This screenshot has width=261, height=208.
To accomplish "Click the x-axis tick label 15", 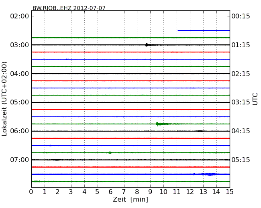I will [x=230, y=192].
